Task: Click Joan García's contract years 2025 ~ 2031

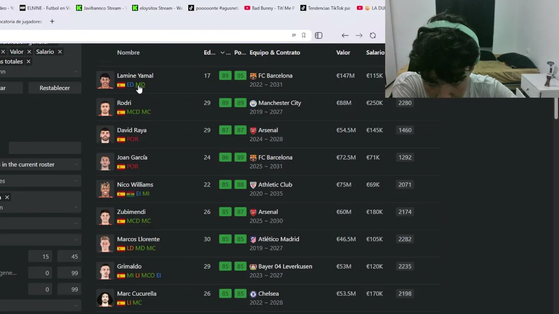Action: 266,166
